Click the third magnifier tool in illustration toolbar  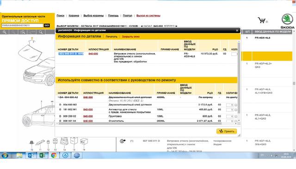[23, 32]
